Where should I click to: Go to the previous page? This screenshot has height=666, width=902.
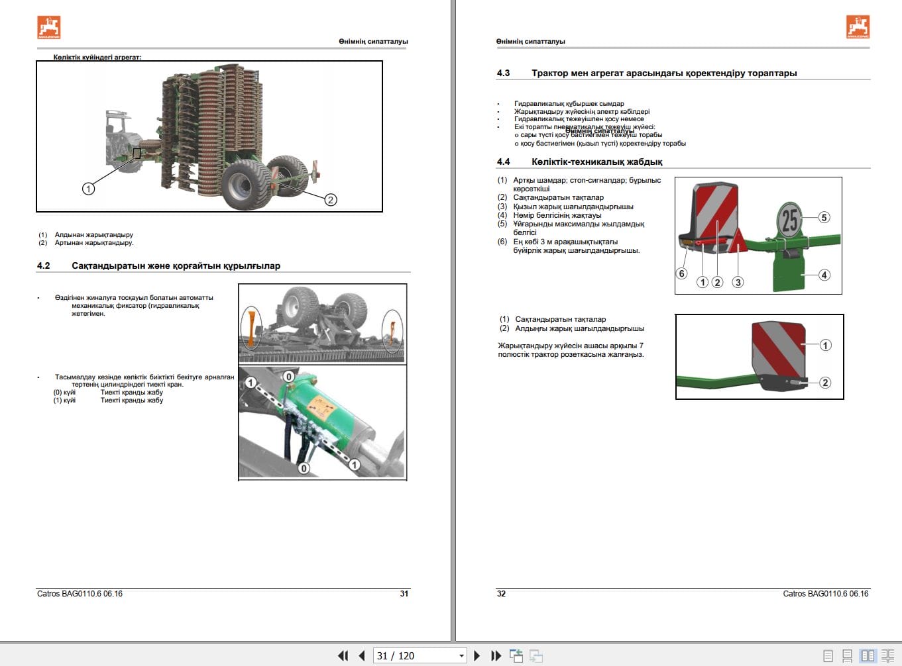click(x=361, y=655)
